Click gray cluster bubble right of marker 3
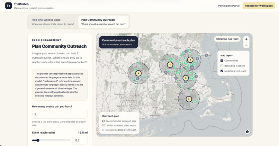The width and height of the screenshot is (279, 146). 197,59
